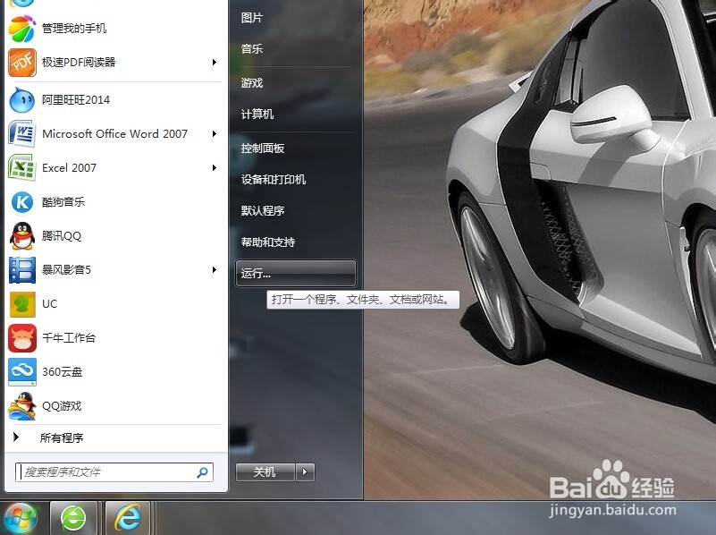Open Excel 2007 icon

click(x=22, y=167)
